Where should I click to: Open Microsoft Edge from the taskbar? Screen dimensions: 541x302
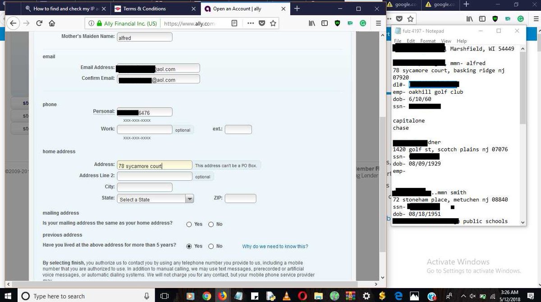coord(399,296)
